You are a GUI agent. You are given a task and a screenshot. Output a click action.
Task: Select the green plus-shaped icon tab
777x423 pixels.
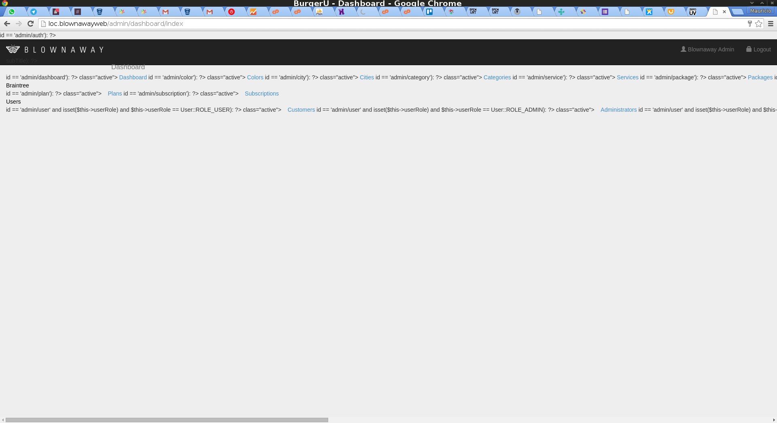561,12
